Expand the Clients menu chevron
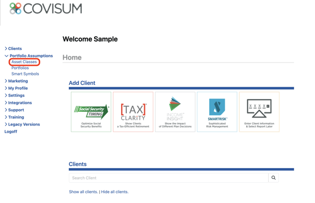 pyautogui.click(x=6, y=48)
